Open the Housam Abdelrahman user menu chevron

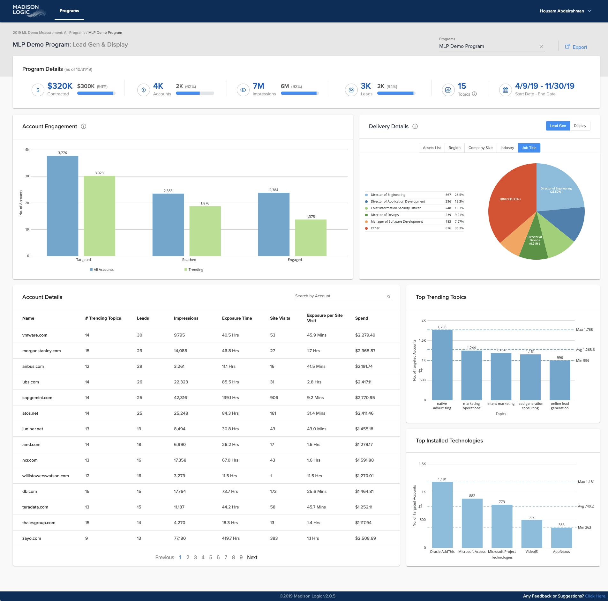pos(589,11)
